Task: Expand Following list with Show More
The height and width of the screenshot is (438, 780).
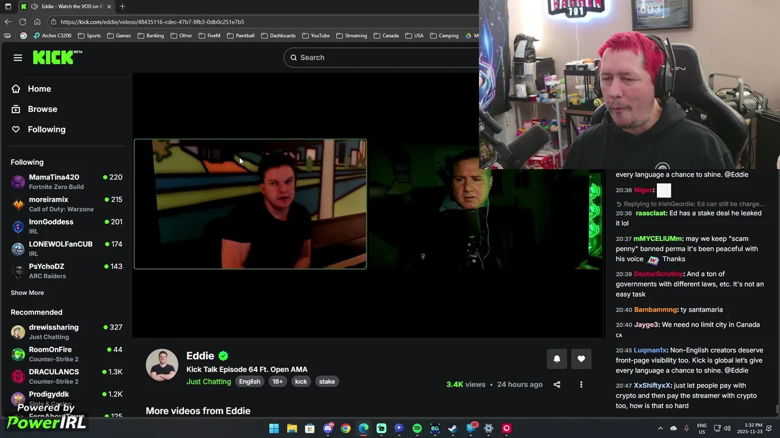Action: tap(27, 293)
